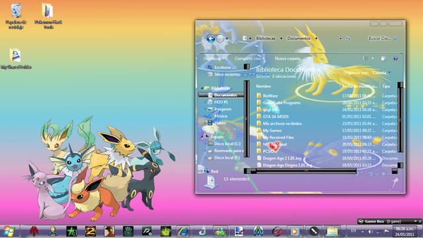Launch the green star 4 game taskbar icon
Image resolution: width=423 pixels, height=238 pixels.
pos(72,231)
